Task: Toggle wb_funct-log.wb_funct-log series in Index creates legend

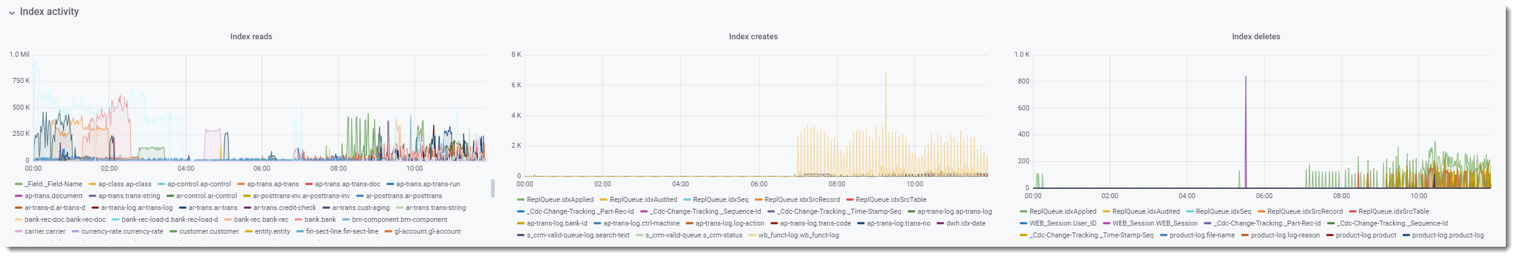Action: pyautogui.click(x=798, y=236)
